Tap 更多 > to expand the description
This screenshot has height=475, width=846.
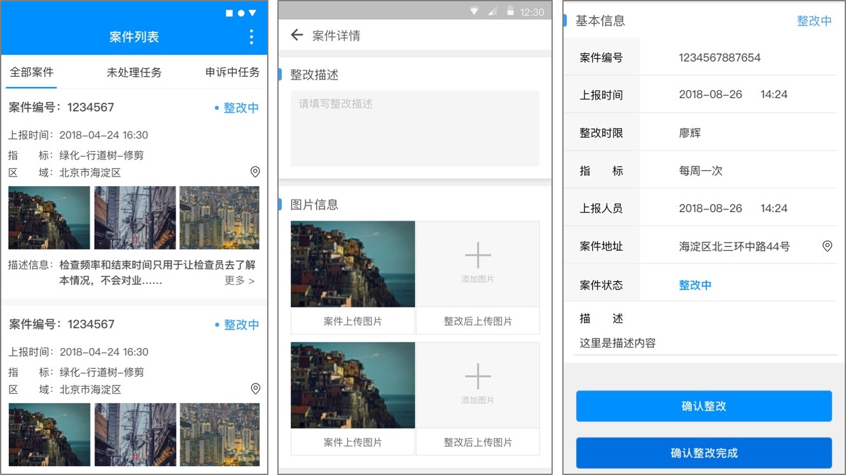coord(239,280)
